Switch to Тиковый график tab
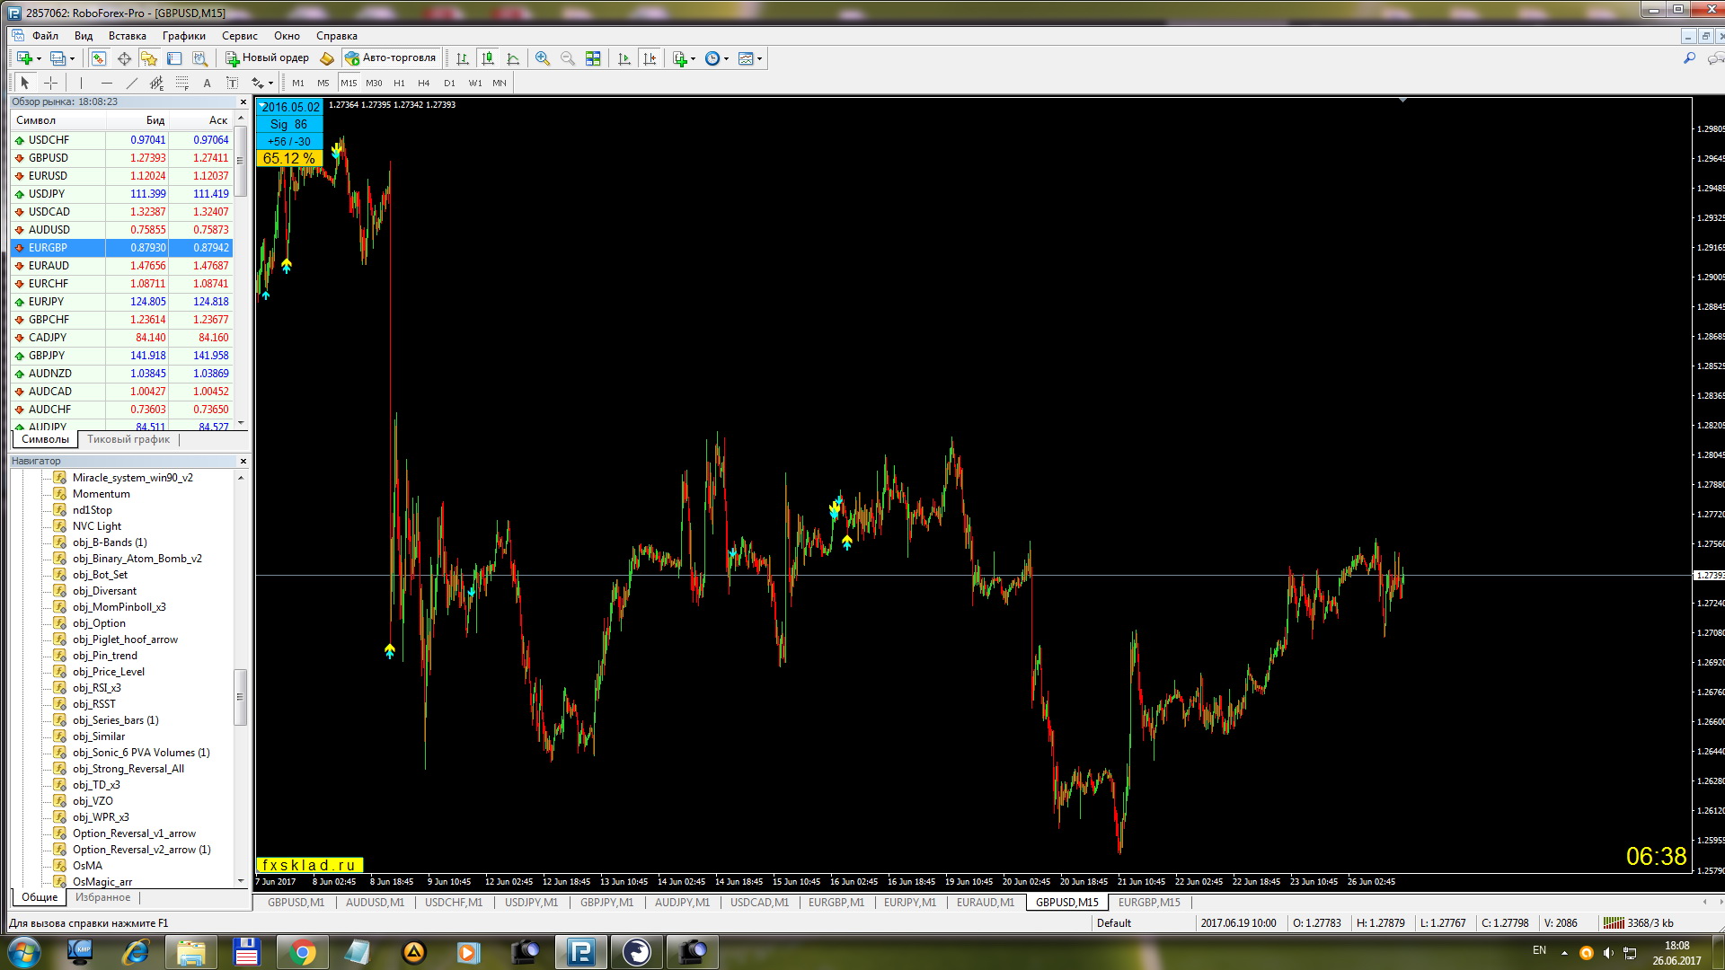 128,439
